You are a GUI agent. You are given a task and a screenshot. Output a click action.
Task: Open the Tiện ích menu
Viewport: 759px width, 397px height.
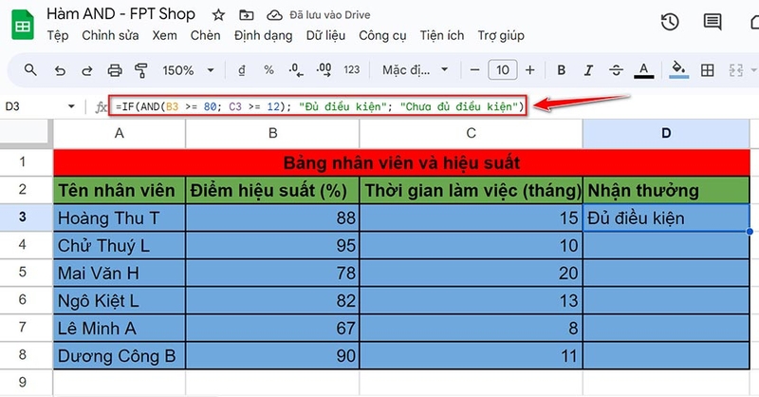tap(442, 35)
